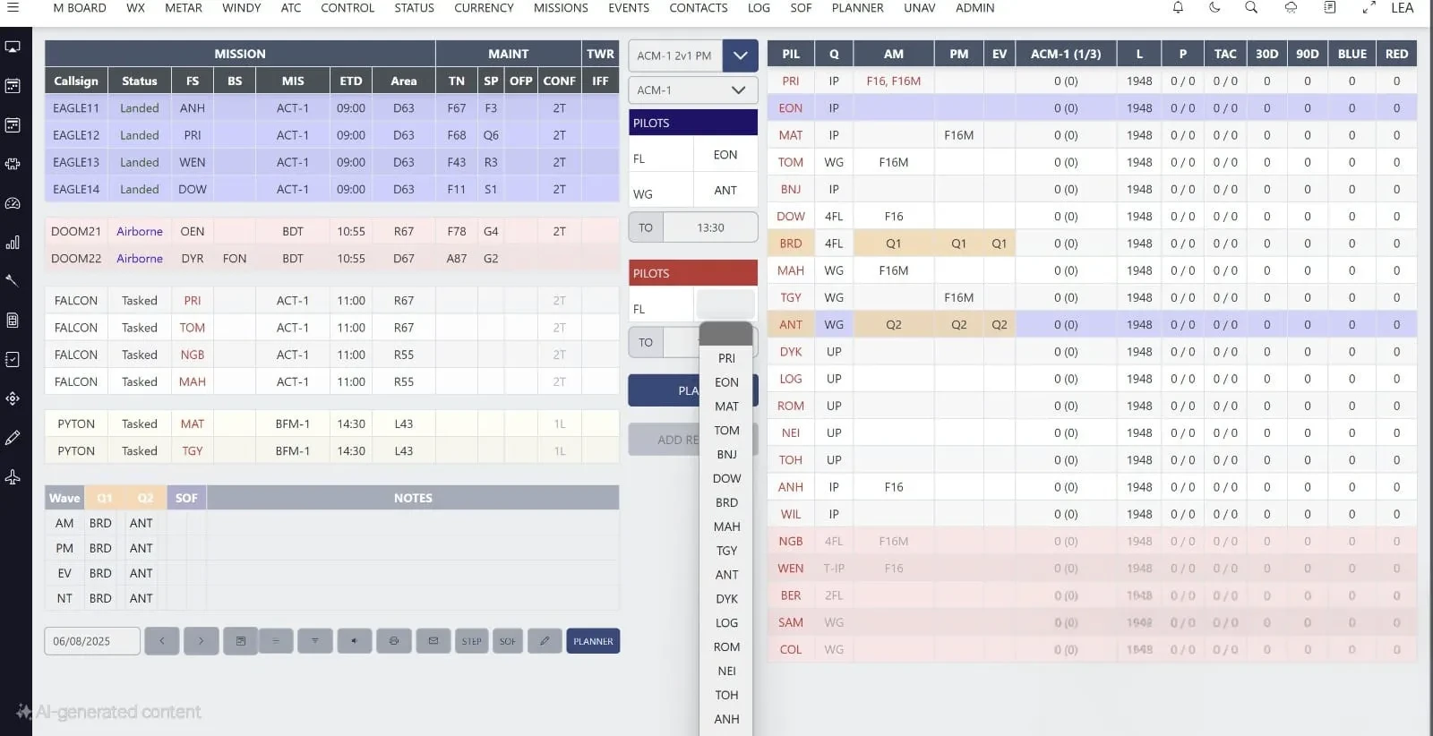1433x736 pixels.
Task: Open the empty FL pilot selector
Action: tap(725, 303)
